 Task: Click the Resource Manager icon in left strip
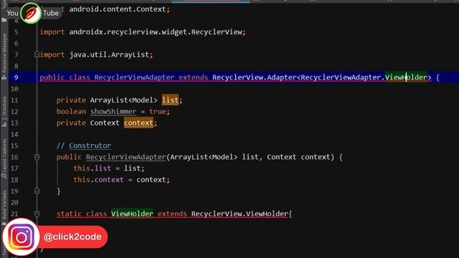pos(4,77)
